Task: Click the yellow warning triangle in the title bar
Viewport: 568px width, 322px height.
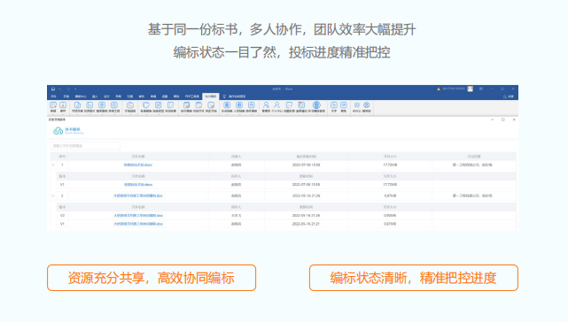Action: click(x=439, y=89)
